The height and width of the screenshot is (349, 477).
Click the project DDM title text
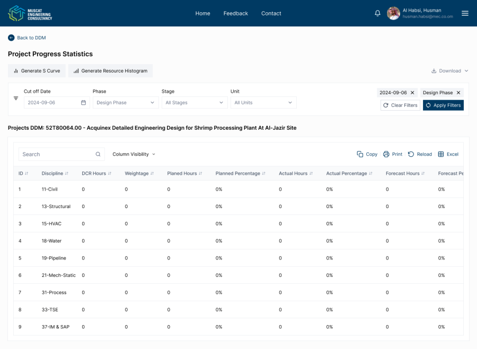pyautogui.click(x=152, y=128)
